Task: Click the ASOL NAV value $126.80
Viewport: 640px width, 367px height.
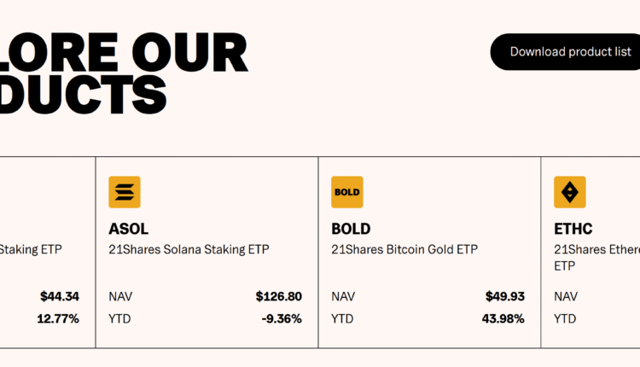Action: click(x=279, y=297)
